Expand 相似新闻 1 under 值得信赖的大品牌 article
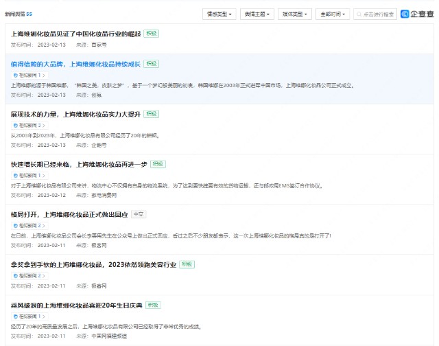439x346 pixels. (31, 75)
